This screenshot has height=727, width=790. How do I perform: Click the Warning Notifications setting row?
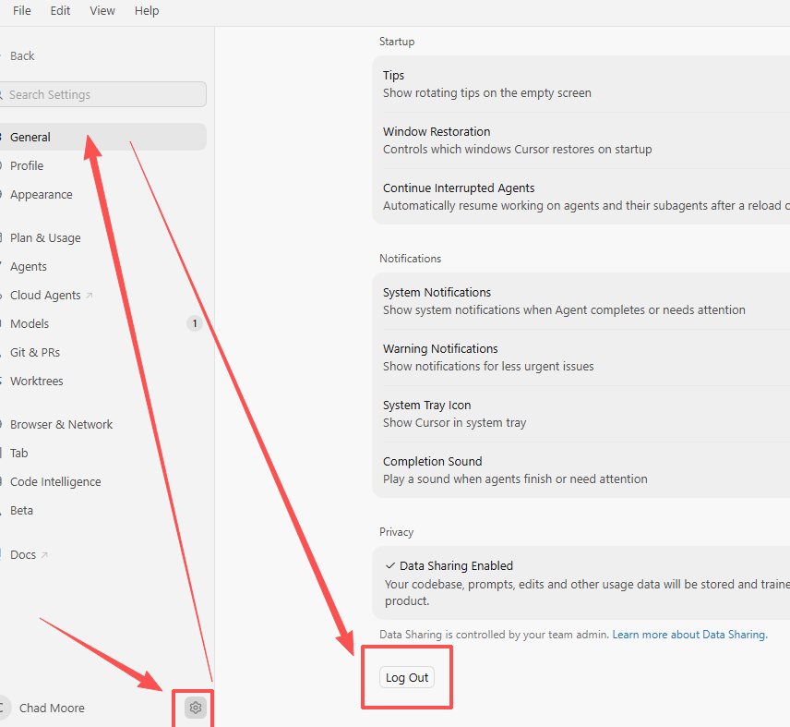pos(581,357)
